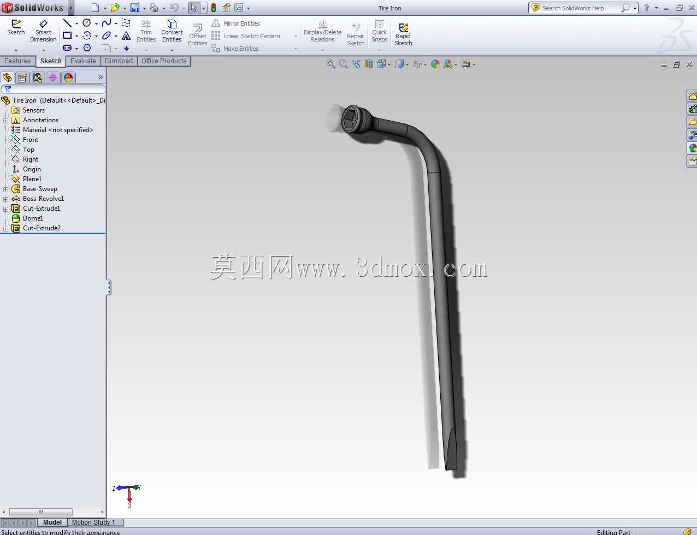Switch to the DimXpert tab
This screenshot has width=697, height=535.
119,61
